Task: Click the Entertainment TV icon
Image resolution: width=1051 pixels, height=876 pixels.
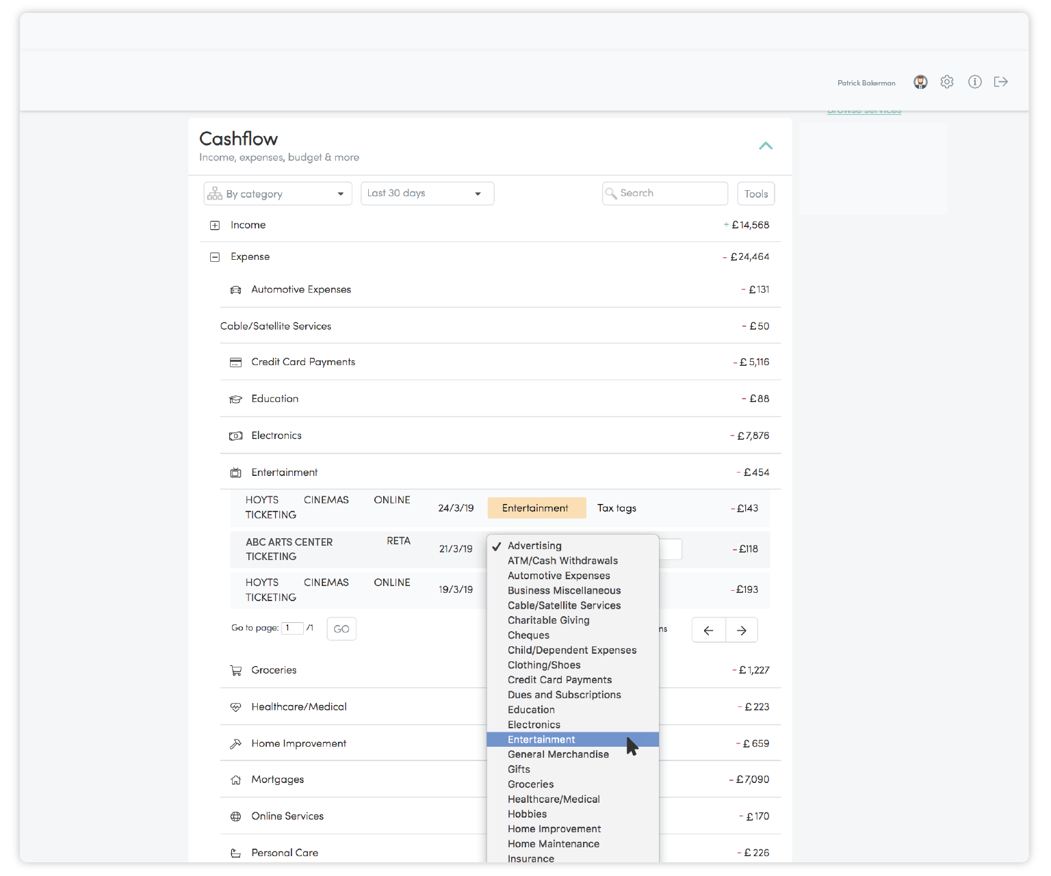Action: [x=236, y=473]
